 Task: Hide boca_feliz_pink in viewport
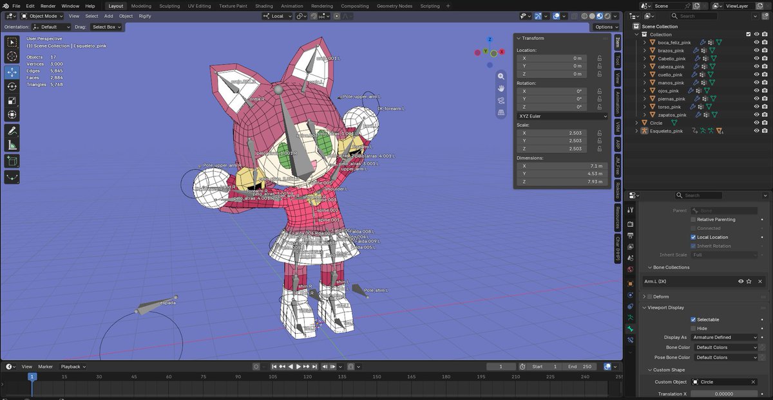[x=757, y=42]
